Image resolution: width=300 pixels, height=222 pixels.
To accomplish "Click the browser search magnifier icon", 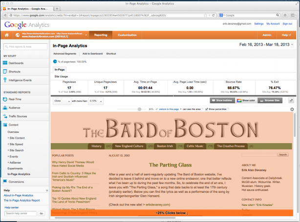I will pyautogui.click(x=278, y=15).
